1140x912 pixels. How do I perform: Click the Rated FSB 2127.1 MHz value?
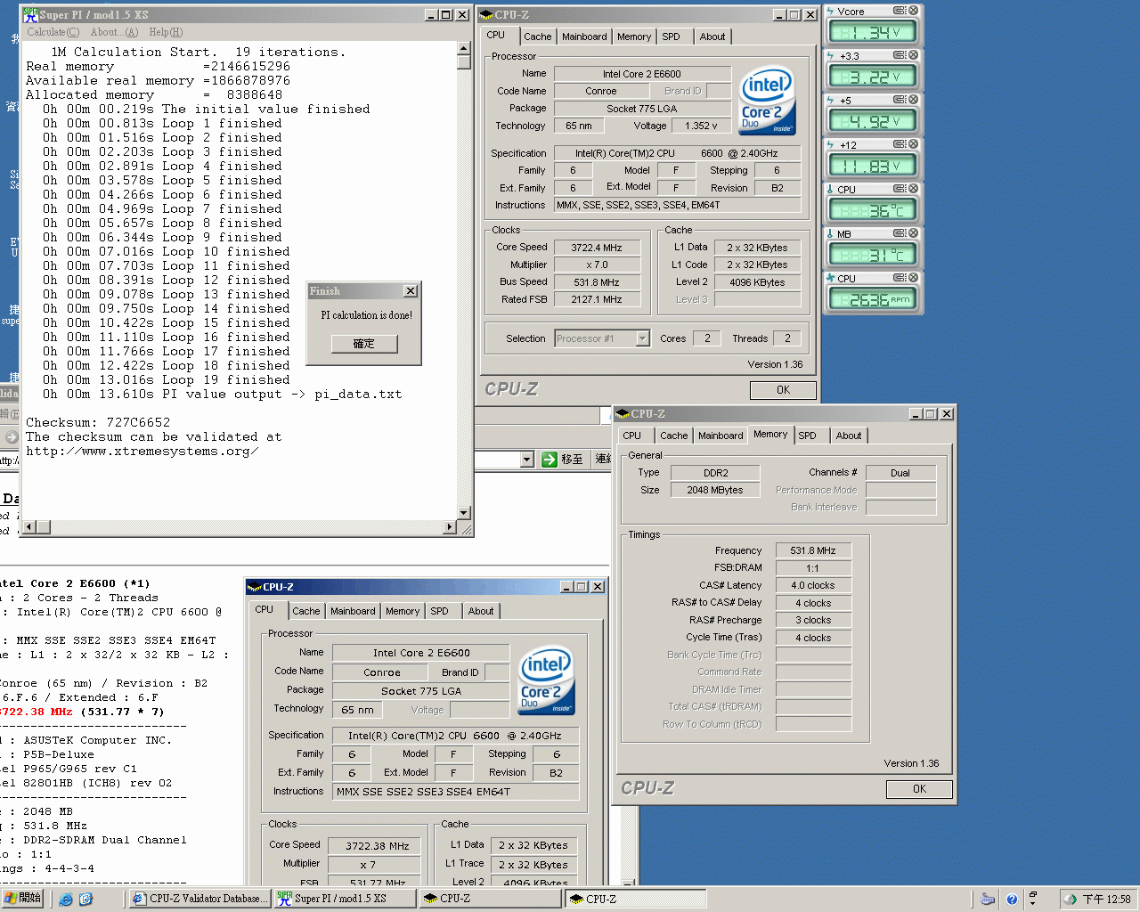coord(597,299)
